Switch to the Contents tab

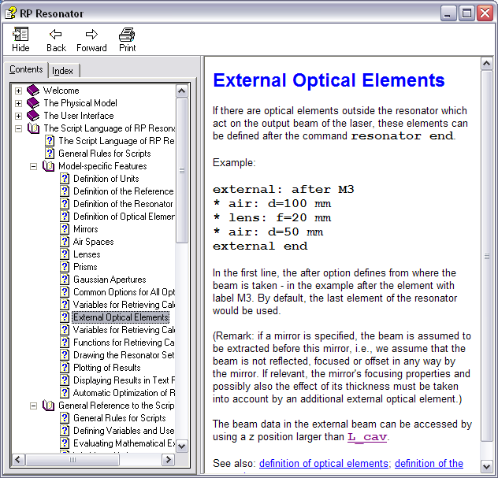tap(26, 69)
